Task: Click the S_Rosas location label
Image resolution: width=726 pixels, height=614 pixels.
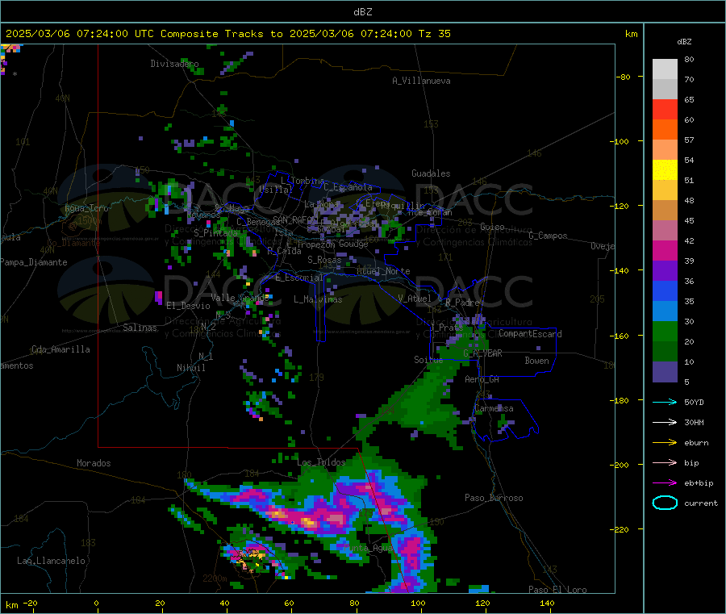Action: (324, 260)
